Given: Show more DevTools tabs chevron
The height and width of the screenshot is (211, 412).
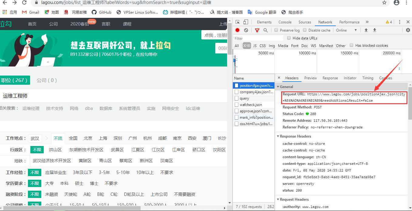Looking at the screenshot, I should 367,22.
